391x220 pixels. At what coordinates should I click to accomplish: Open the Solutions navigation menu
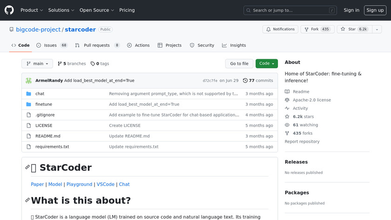tap(61, 10)
